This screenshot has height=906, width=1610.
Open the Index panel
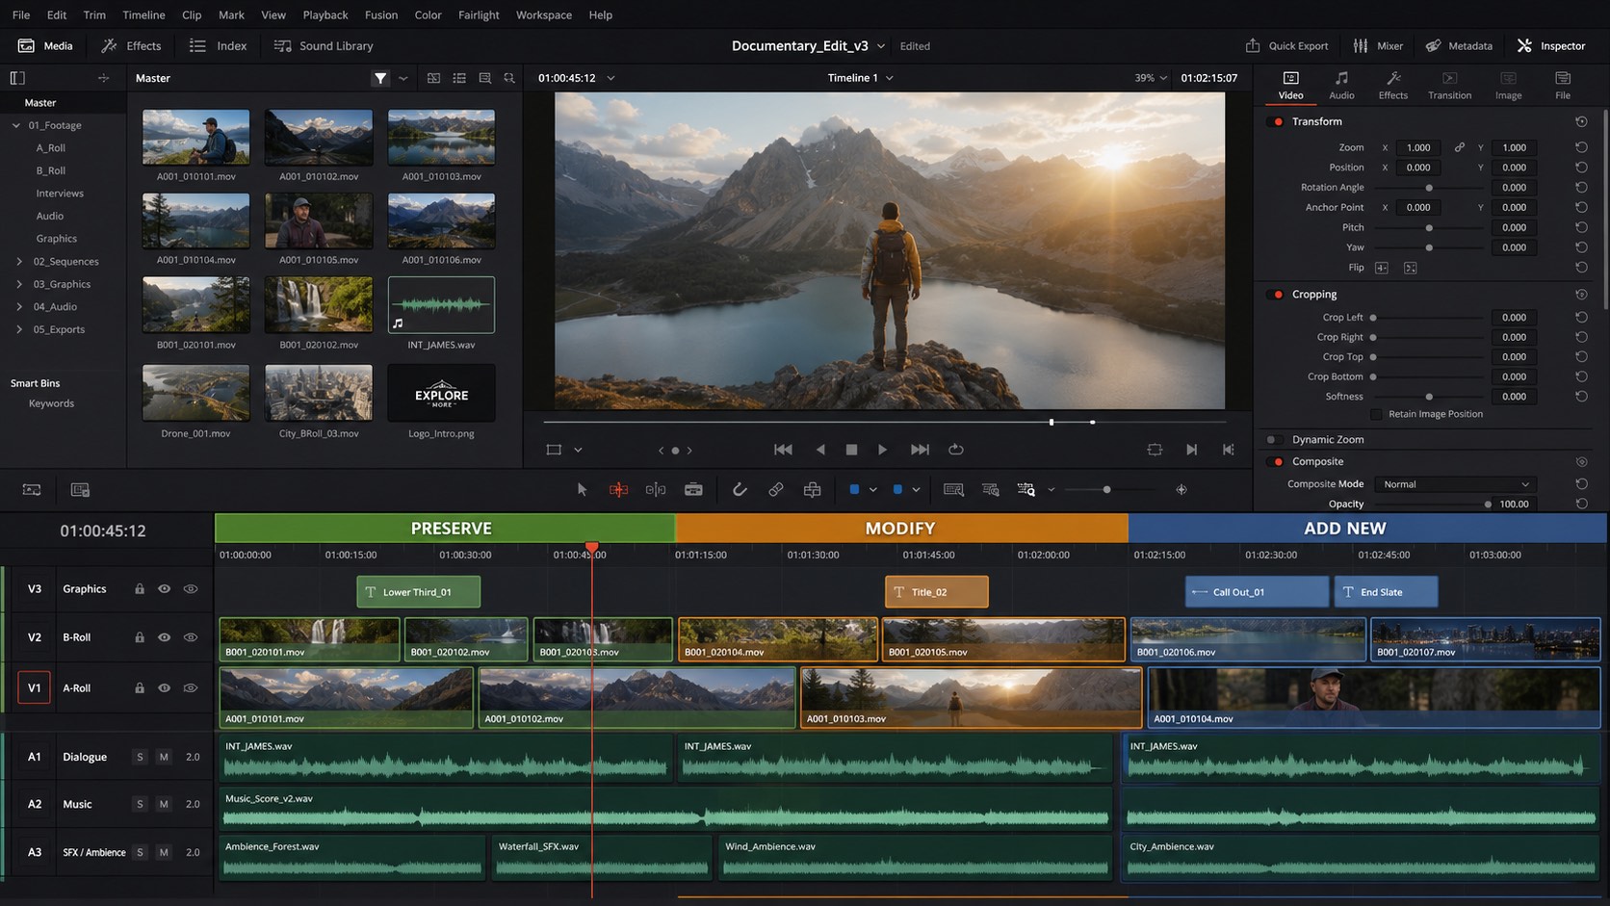coord(219,46)
